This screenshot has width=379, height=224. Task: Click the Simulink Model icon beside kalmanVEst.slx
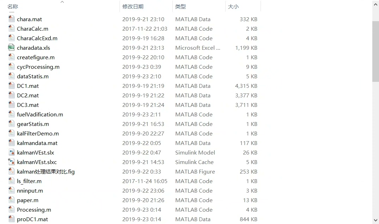(11, 152)
